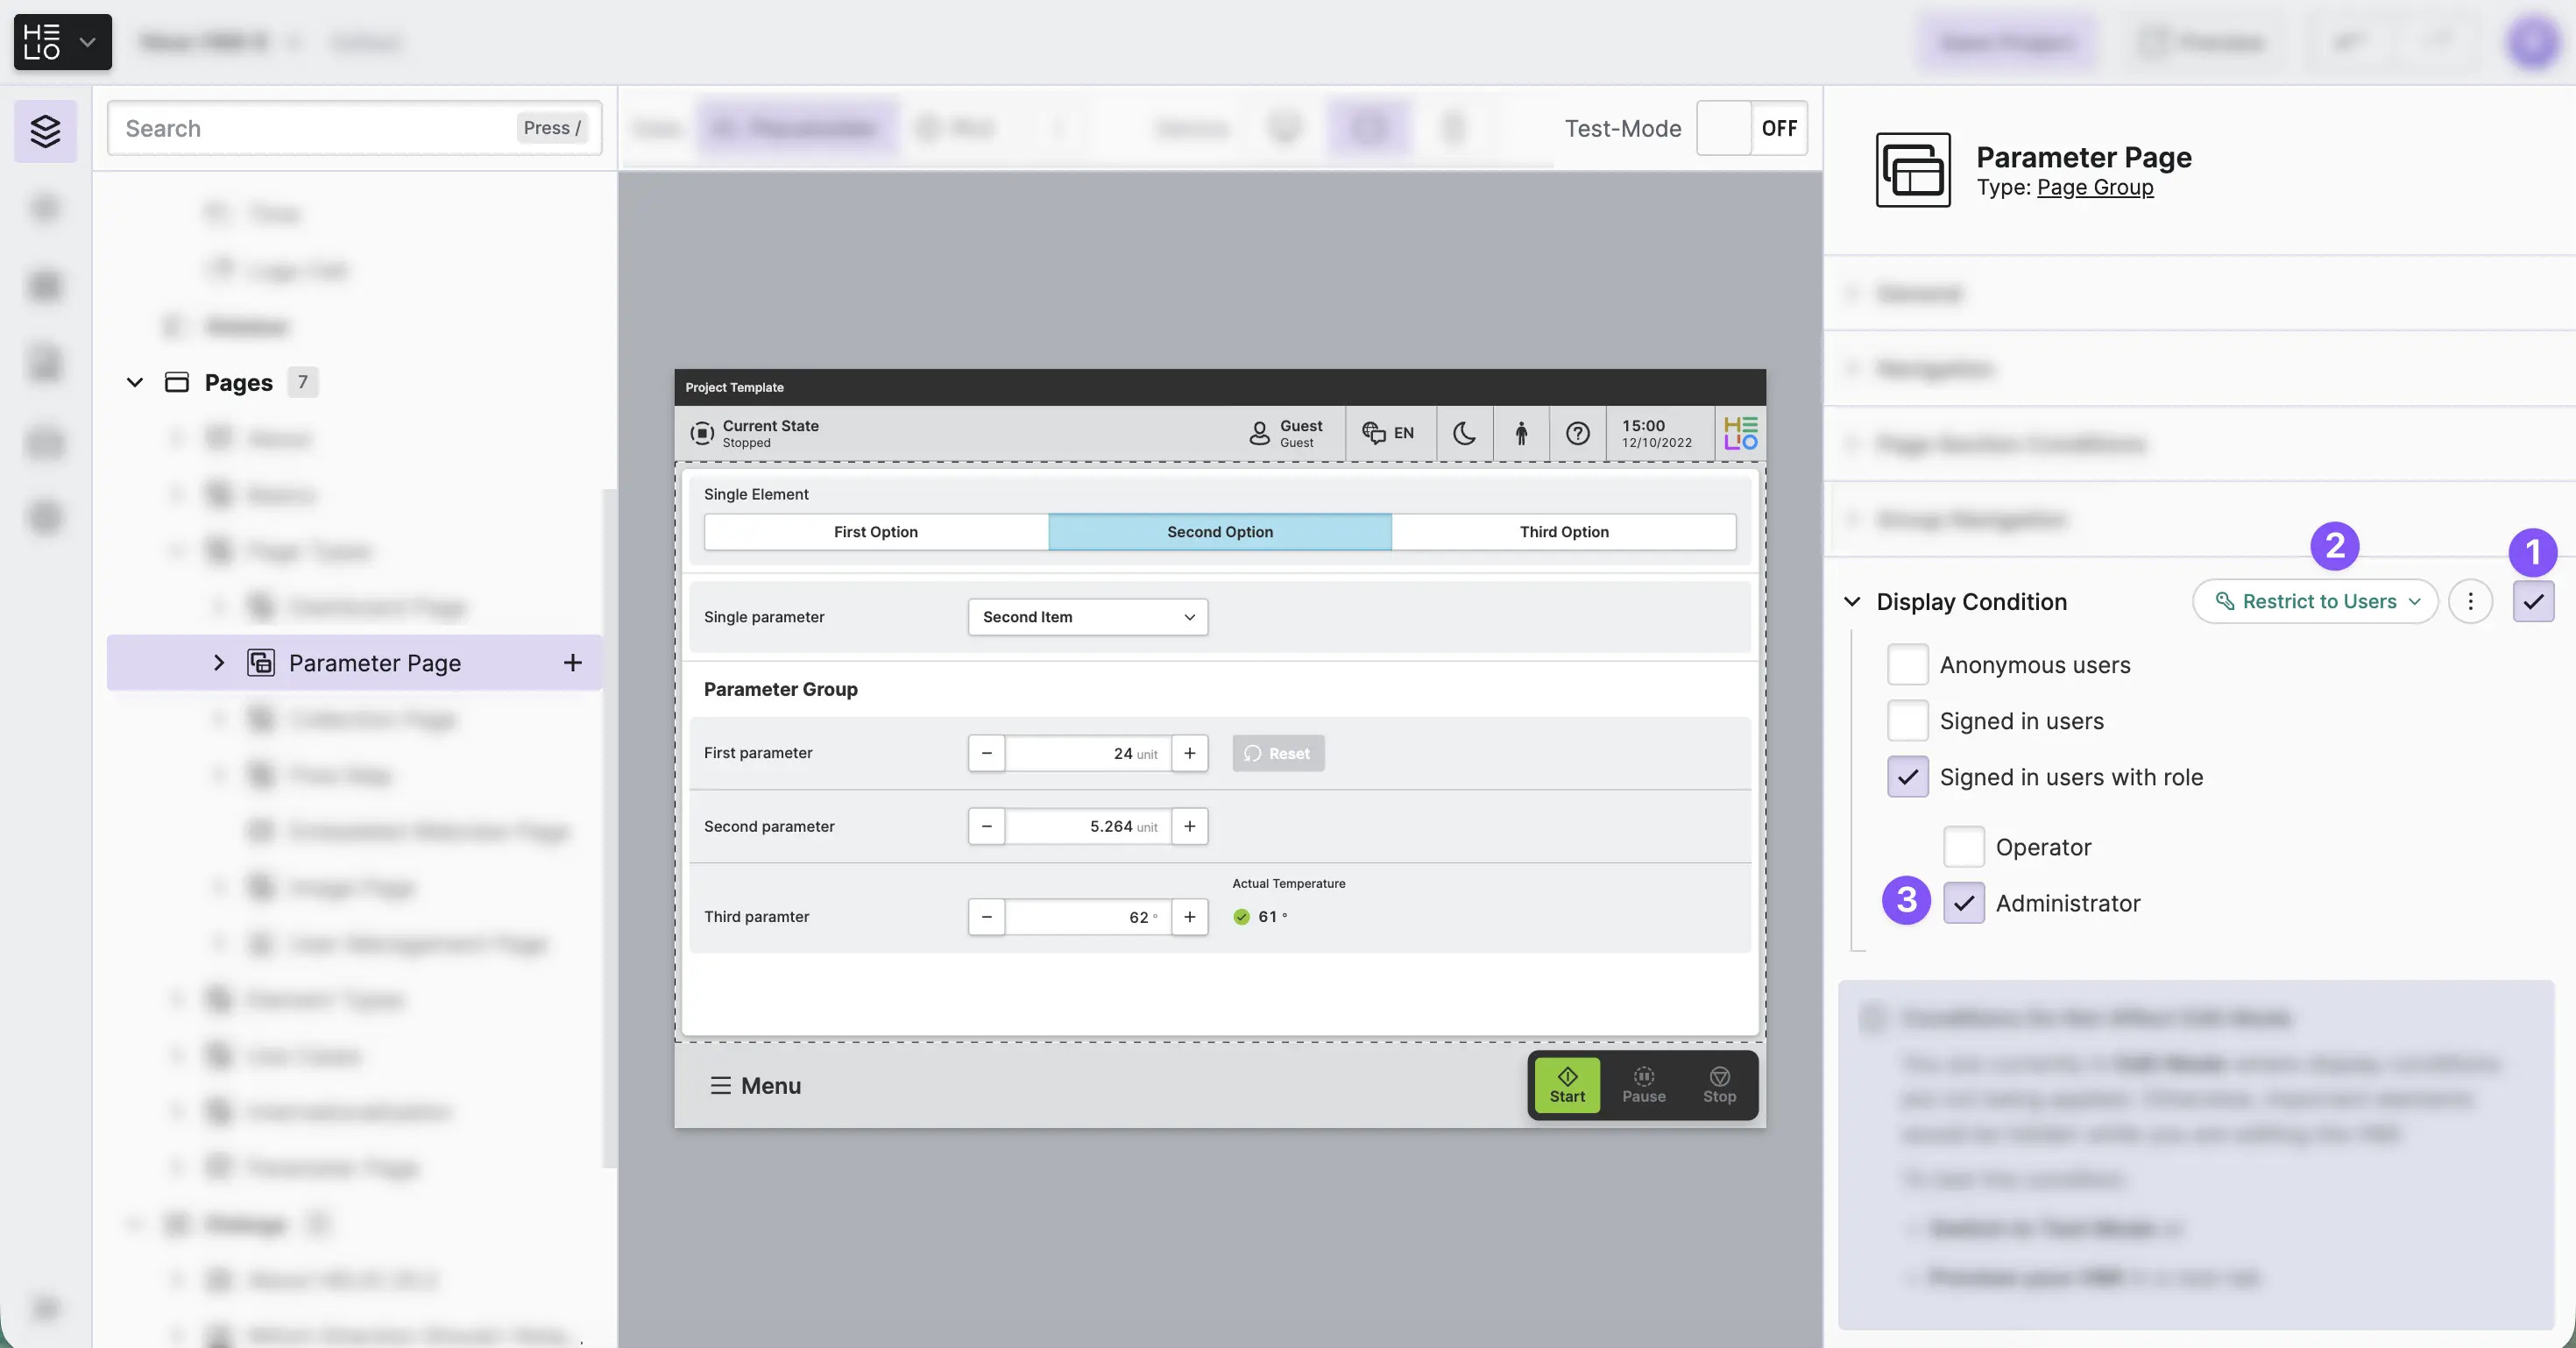
Task: Enable the Operator role checkbox
Action: pyautogui.click(x=1963, y=847)
